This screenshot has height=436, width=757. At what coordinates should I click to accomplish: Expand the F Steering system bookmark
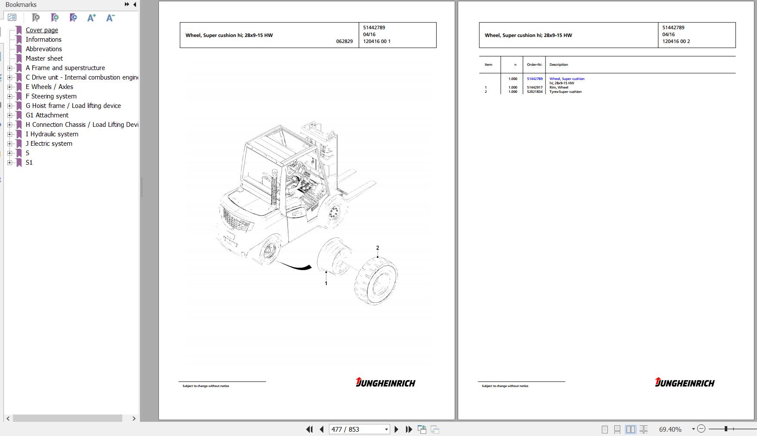pos(9,96)
